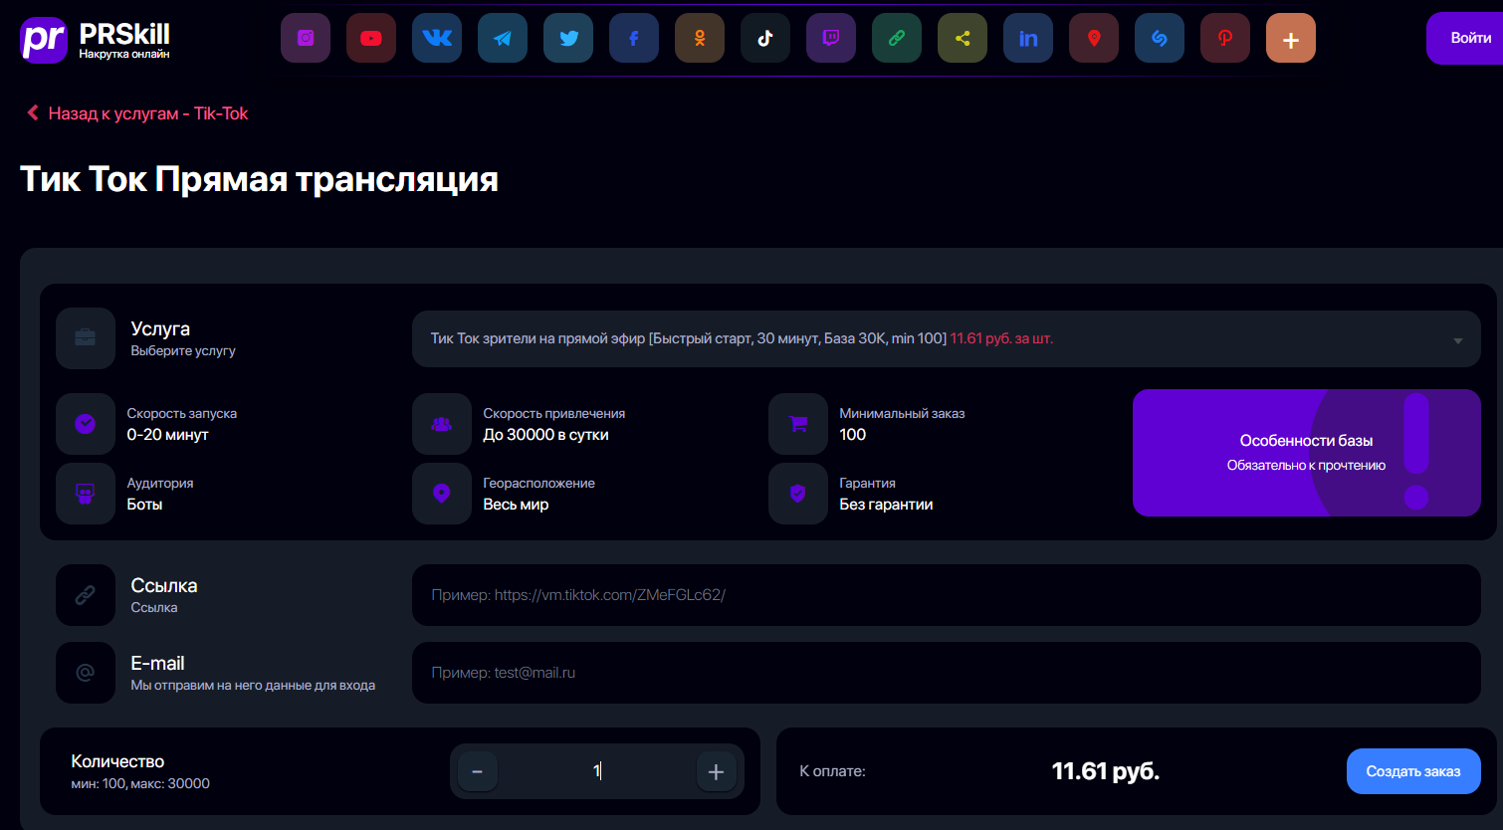Click the red map pin icon in header
This screenshot has height=830, width=1503.
1094,38
